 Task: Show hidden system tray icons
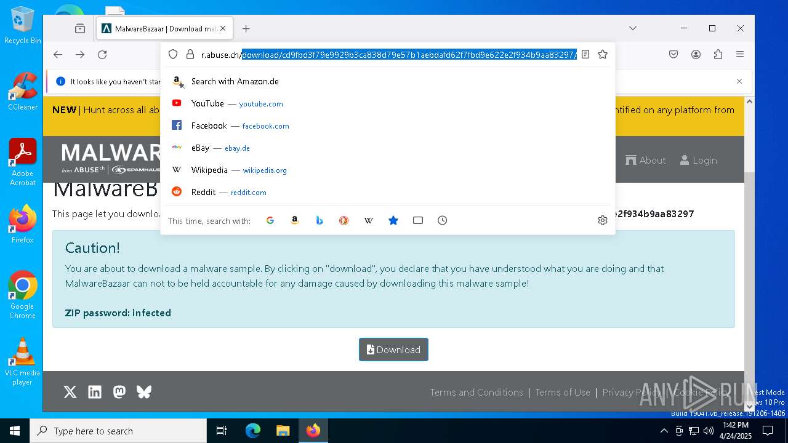pyautogui.click(x=664, y=431)
